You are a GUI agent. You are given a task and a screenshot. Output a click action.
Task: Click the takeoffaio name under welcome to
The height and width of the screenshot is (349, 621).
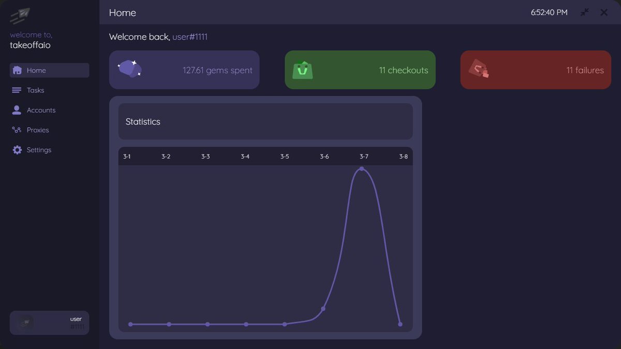point(30,45)
